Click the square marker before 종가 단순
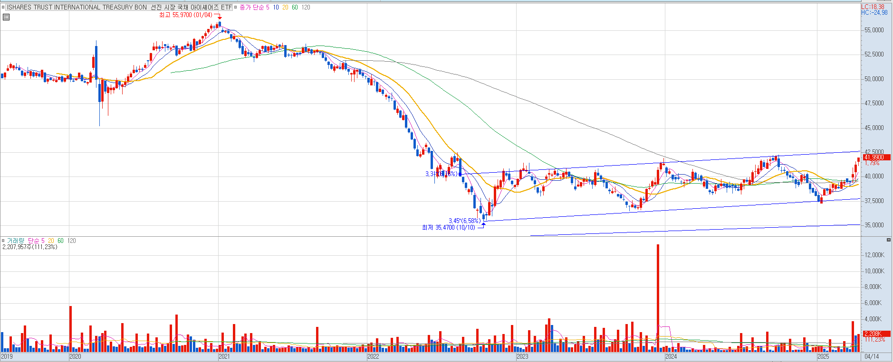The height and width of the screenshot is (362, 893). tap(236, 8)
